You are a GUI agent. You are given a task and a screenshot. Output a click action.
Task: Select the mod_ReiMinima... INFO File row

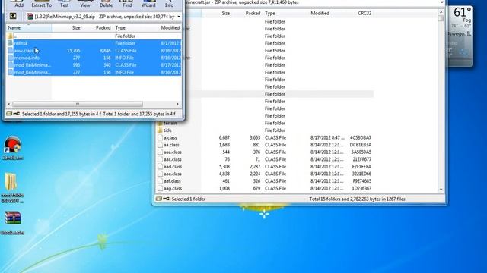(94, 73)
